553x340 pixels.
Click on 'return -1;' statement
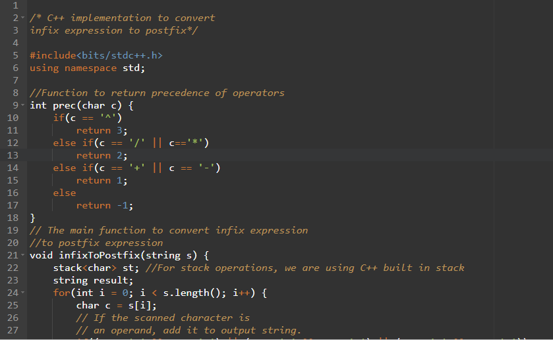[104, 205]
